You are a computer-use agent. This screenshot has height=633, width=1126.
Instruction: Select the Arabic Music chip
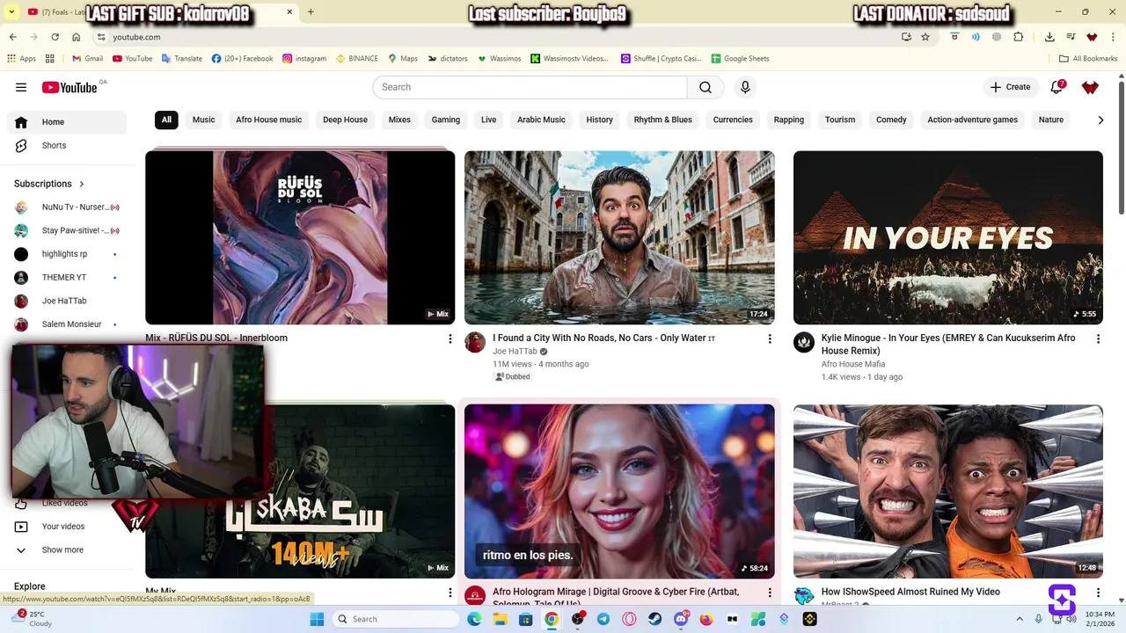pos(541,120)
